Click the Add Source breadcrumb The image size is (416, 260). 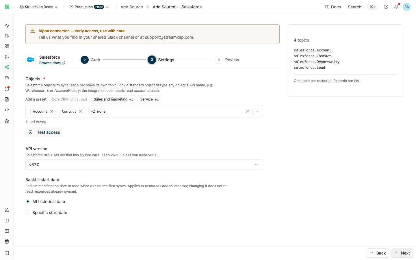click(132, 7)
